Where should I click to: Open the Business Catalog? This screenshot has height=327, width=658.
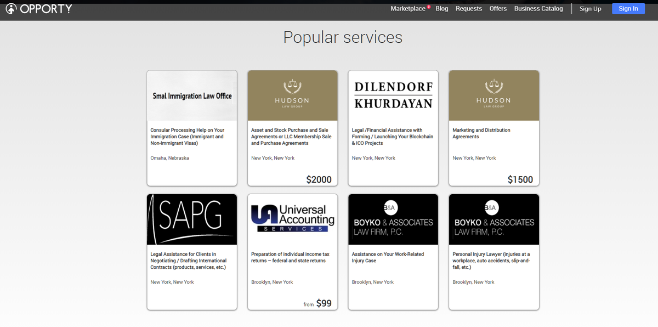(x=538, y=9)
